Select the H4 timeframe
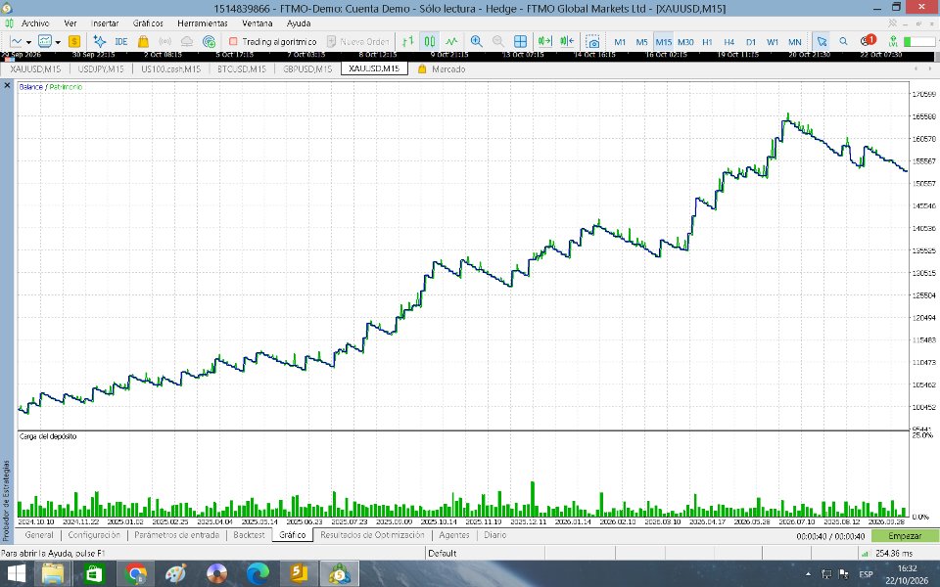This screenshot has width=940, height=587. [x=728, y=42]
